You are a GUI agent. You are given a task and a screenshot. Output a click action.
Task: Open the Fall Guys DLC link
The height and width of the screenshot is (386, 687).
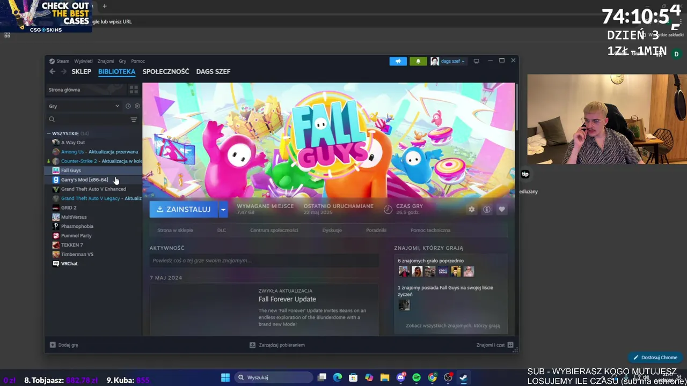pos(222,230)
